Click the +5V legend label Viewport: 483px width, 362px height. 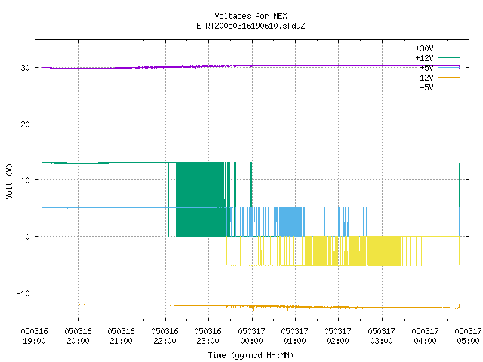click(426, 68)
